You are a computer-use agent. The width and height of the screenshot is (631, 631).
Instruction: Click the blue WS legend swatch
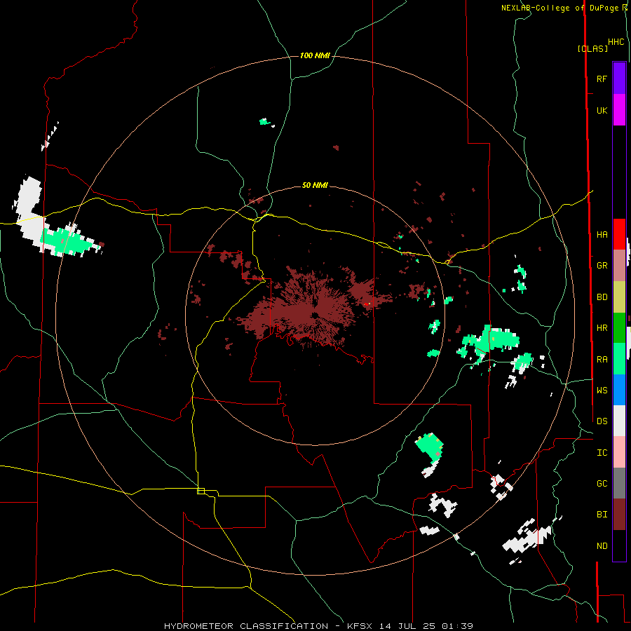point(619,390)
